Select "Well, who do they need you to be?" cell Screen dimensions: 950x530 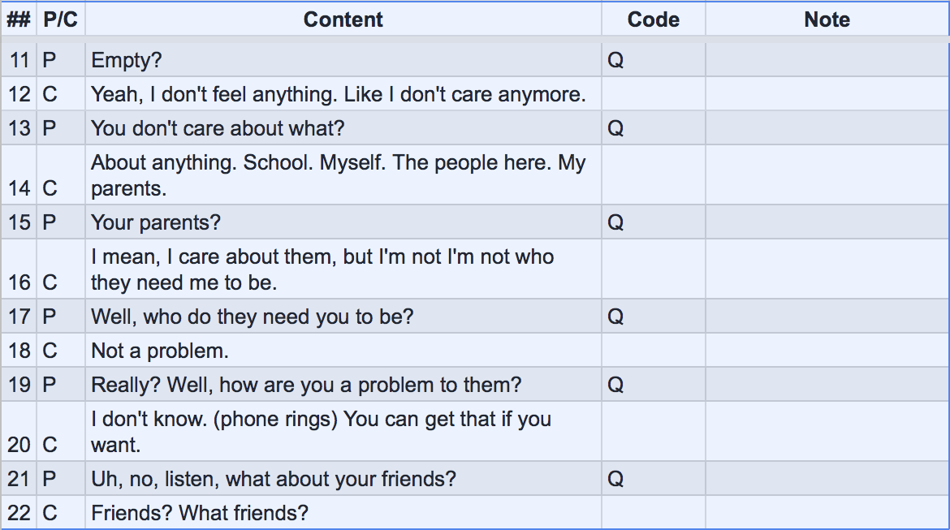pyautogui.click(x=343, y=317)
